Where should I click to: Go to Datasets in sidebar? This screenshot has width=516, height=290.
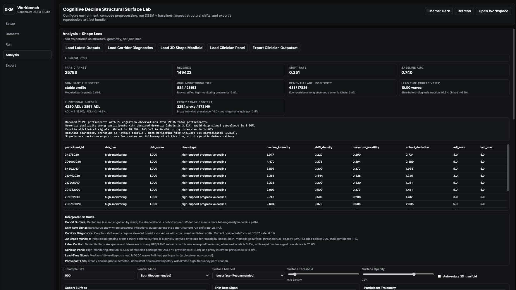pyautogui.click(x=12, y=34)
